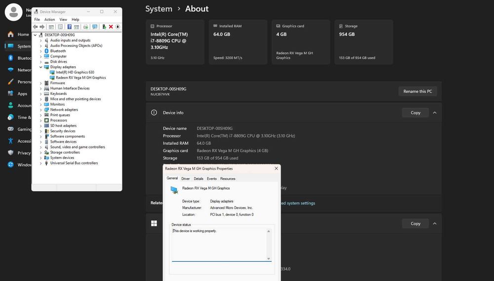Select Human Interface Devices in device tree
The width and height of the screenshot is (494, 281).
(70, 88)
